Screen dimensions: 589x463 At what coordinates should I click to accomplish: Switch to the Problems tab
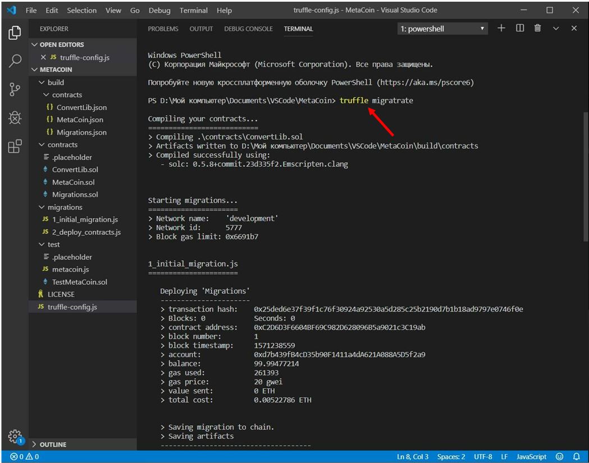point(163,29)
